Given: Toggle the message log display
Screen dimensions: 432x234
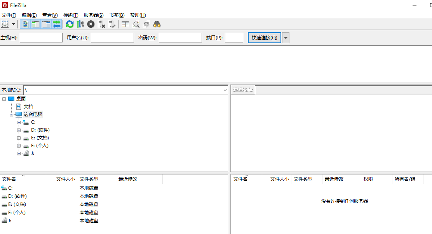Looking at the screenshot, I should click(x=24, y=24).
